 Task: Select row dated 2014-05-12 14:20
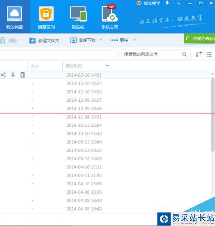click(x=105, y=159)
